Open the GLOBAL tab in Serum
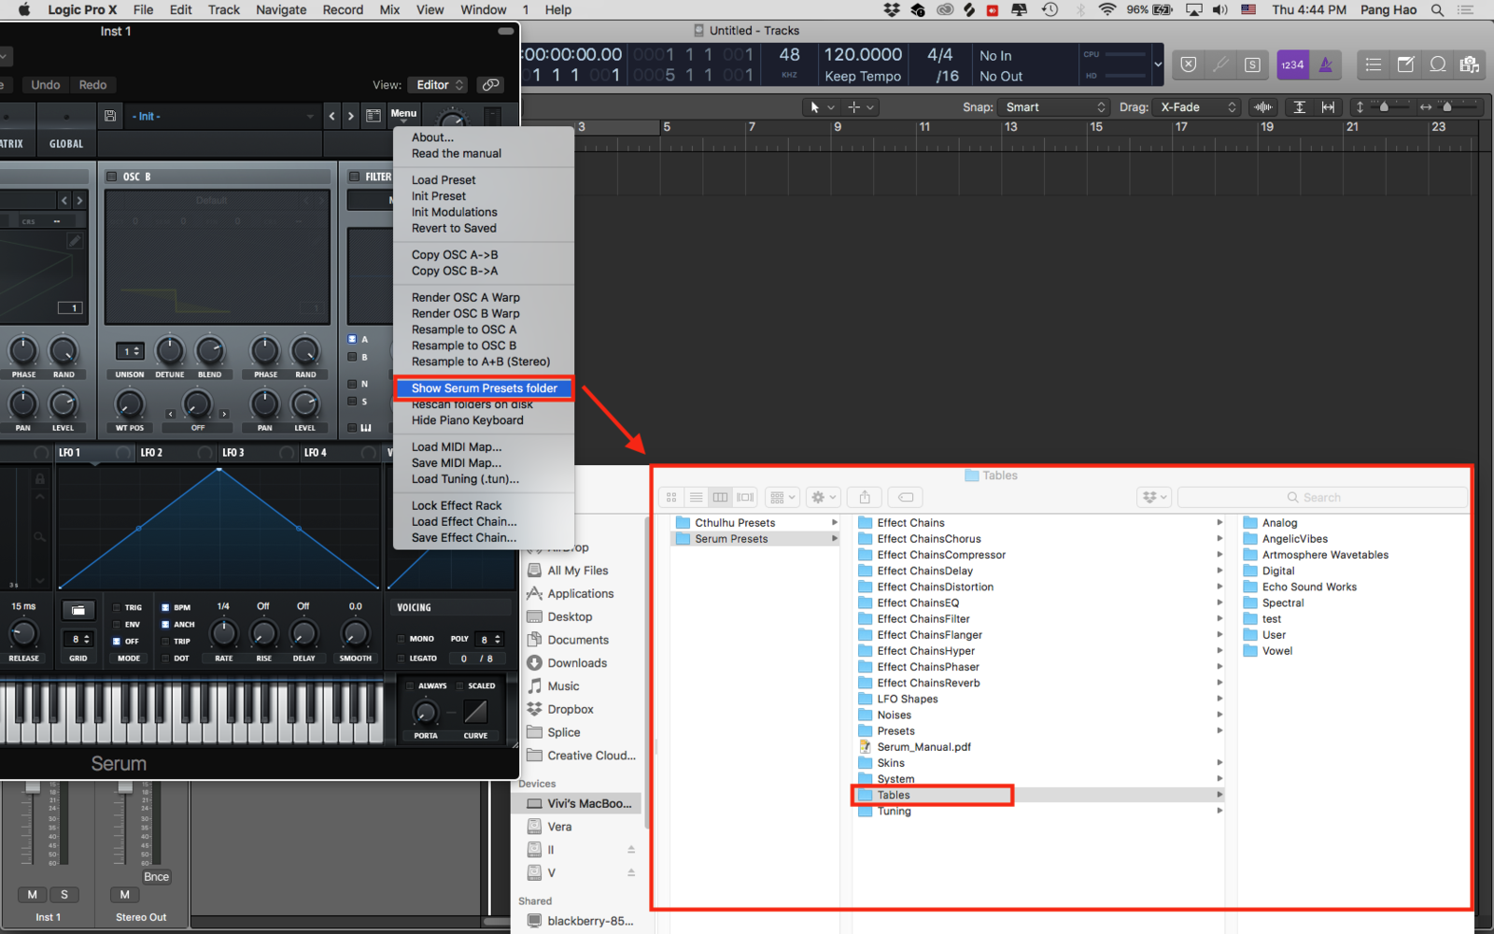The width and height of the screenshot is (1494, 934). [x=65, y=144]
